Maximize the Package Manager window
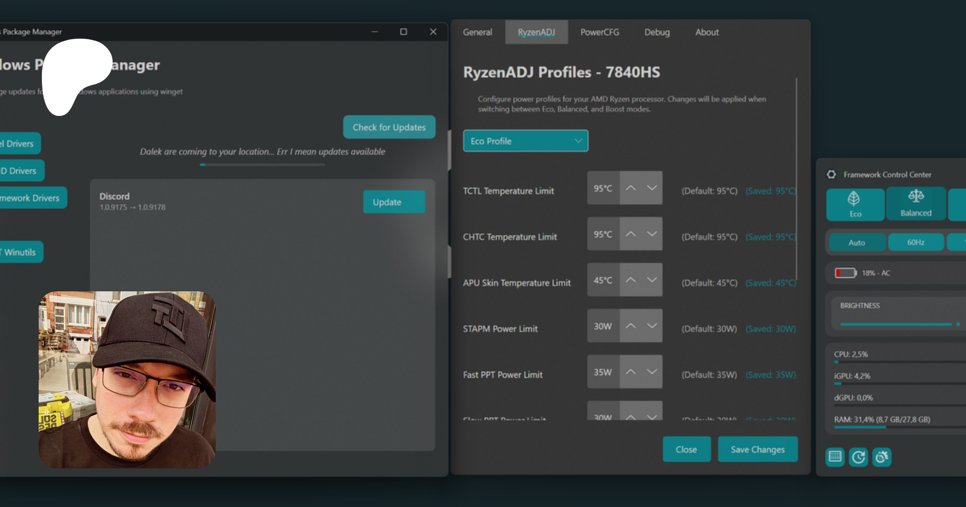966x507 pixels. click(404, 32)
